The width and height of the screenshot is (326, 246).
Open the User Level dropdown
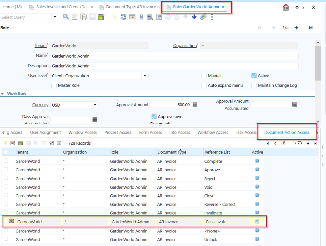point(144,75)
